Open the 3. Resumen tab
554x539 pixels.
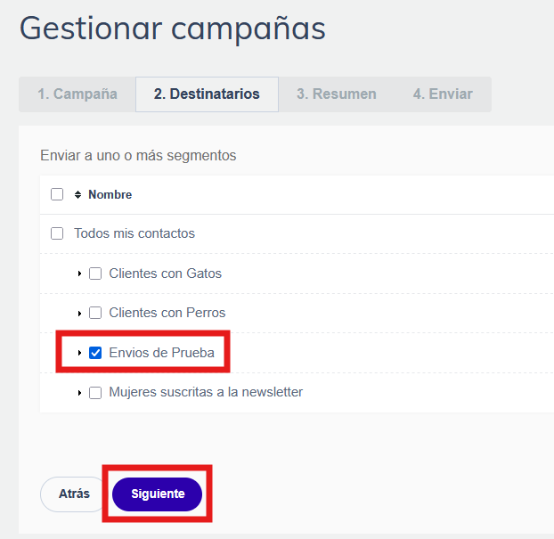337,94
